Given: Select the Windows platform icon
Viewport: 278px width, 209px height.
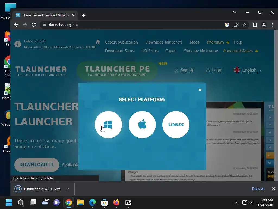Looking at the screenshot, I should pyautogui.click(x=108, y=125).
